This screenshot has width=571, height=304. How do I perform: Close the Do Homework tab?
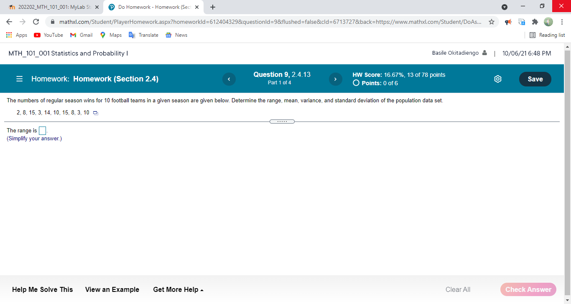pos(197,7)
